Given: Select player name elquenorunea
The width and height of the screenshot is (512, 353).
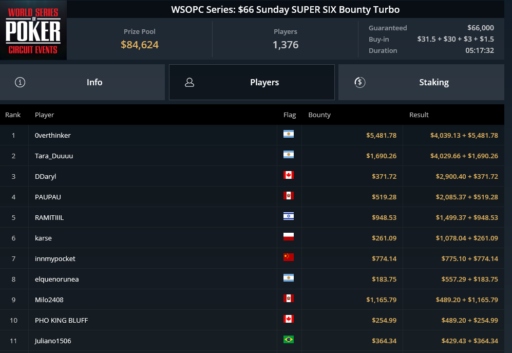Looking at the screenshot, I should pos(57,280).
